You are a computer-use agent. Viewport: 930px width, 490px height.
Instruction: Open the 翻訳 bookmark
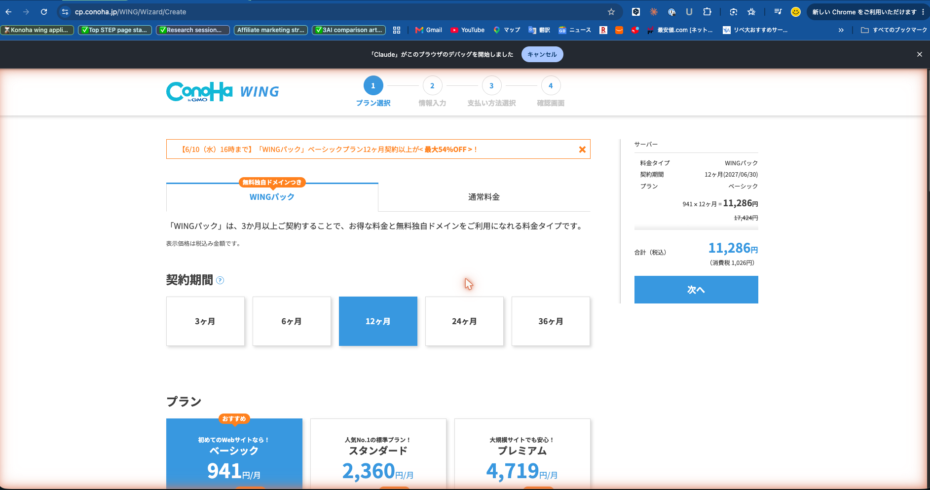pos(539,30)
